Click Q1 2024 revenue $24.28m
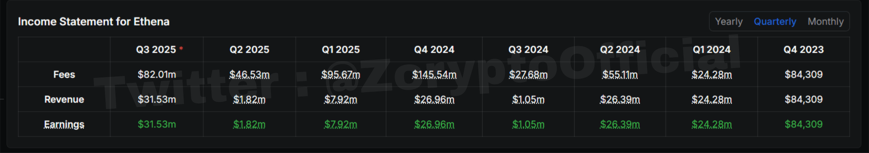Viewport: 869px width, 153px height. (712, 99)
